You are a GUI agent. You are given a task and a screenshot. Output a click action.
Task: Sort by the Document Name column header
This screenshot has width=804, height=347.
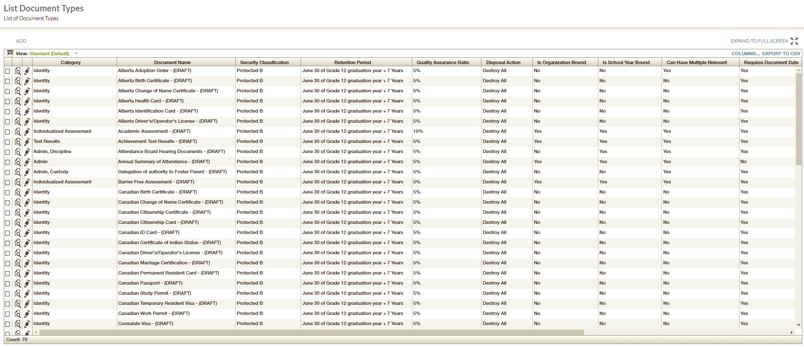(172, 62)
